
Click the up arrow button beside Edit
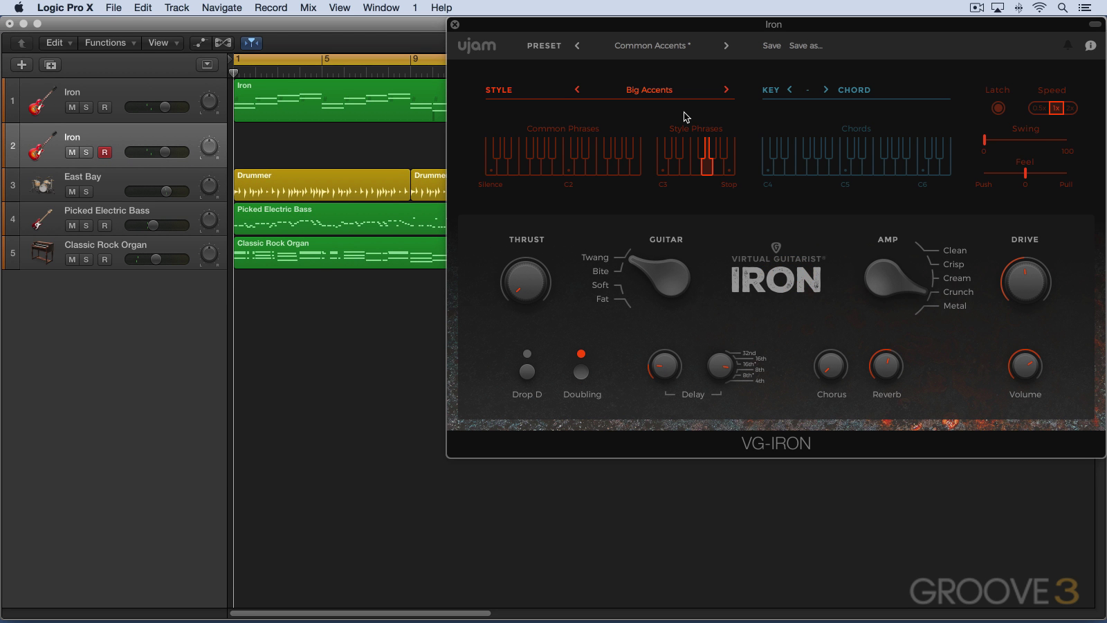point(21,43)
